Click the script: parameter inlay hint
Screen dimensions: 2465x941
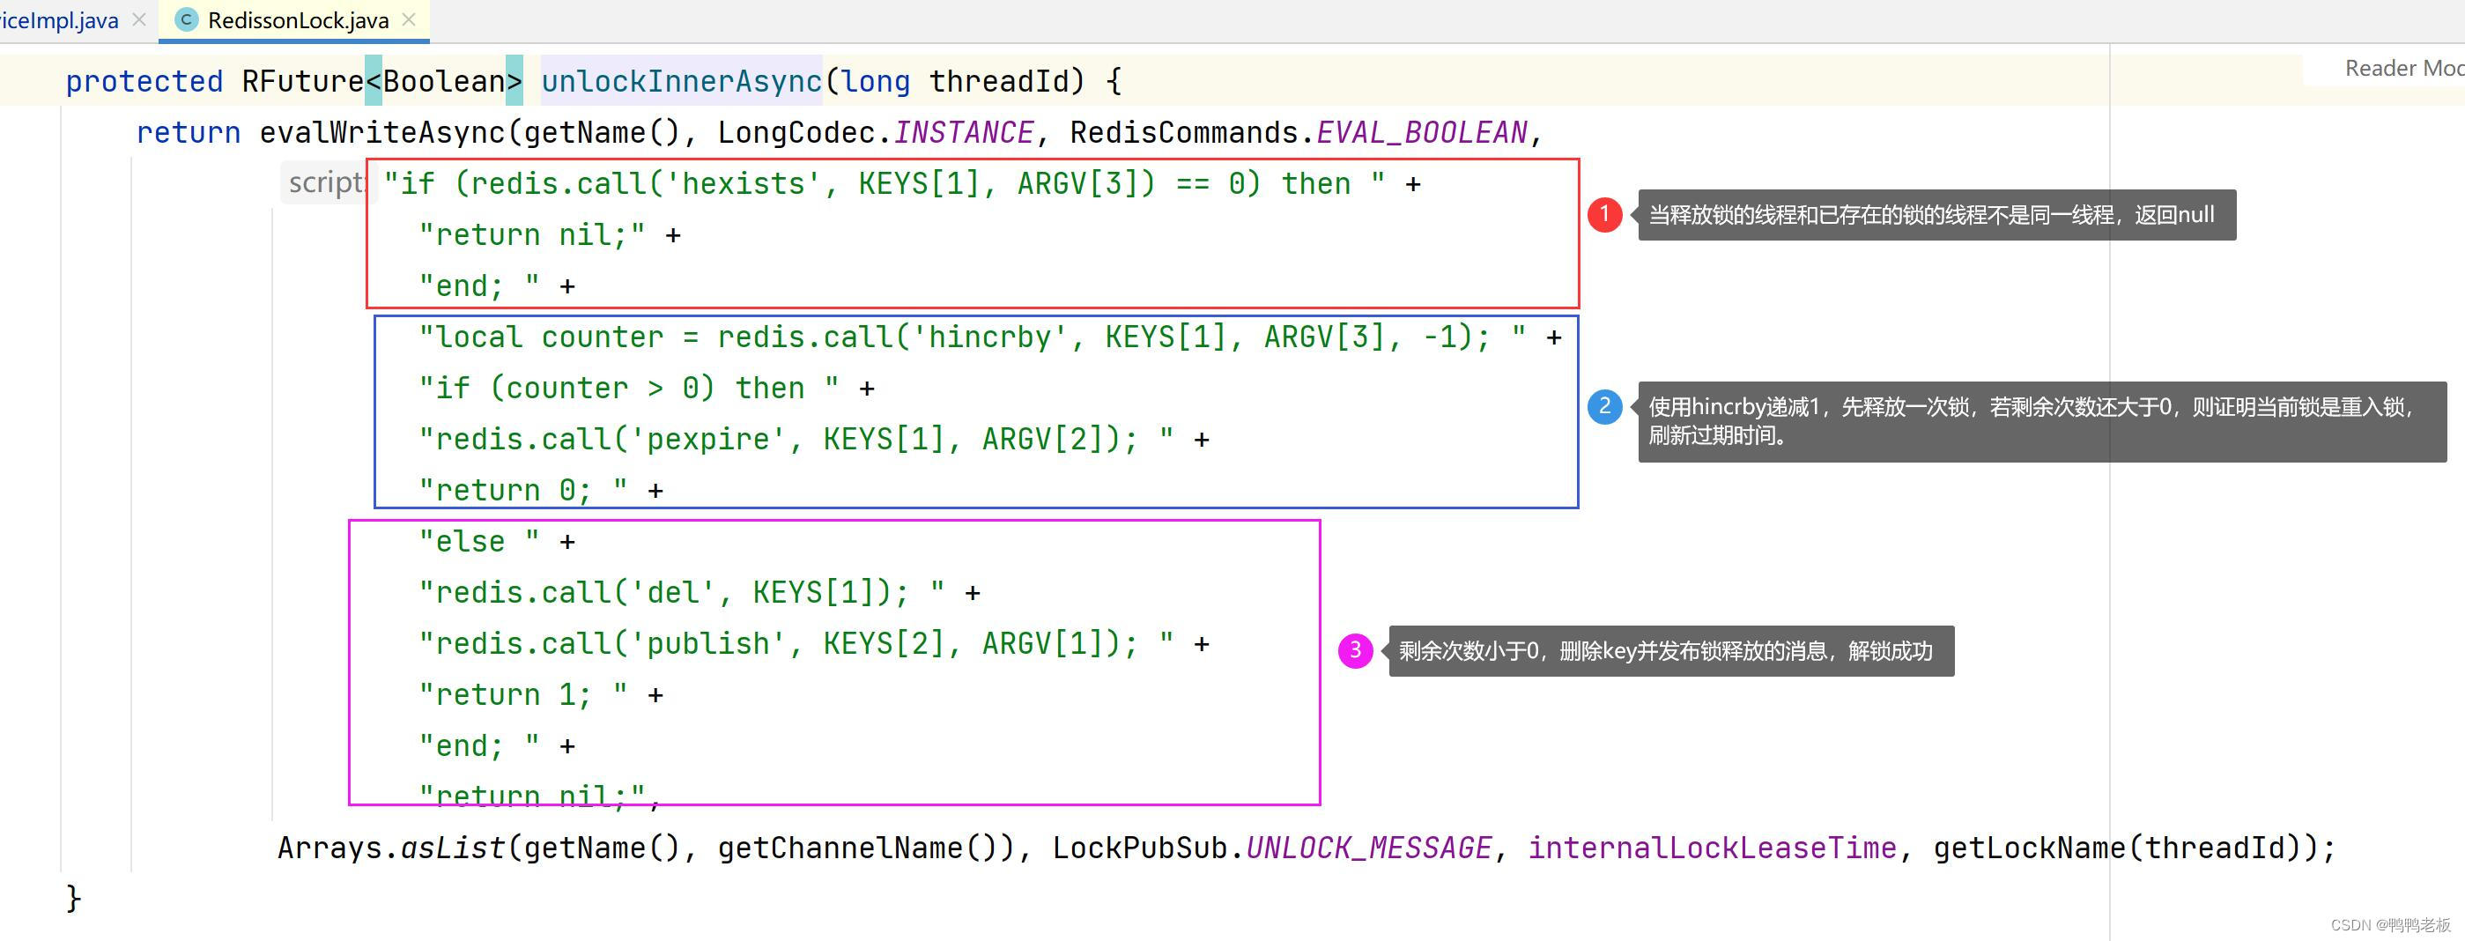pyautogui.click(x=325, y=182)
